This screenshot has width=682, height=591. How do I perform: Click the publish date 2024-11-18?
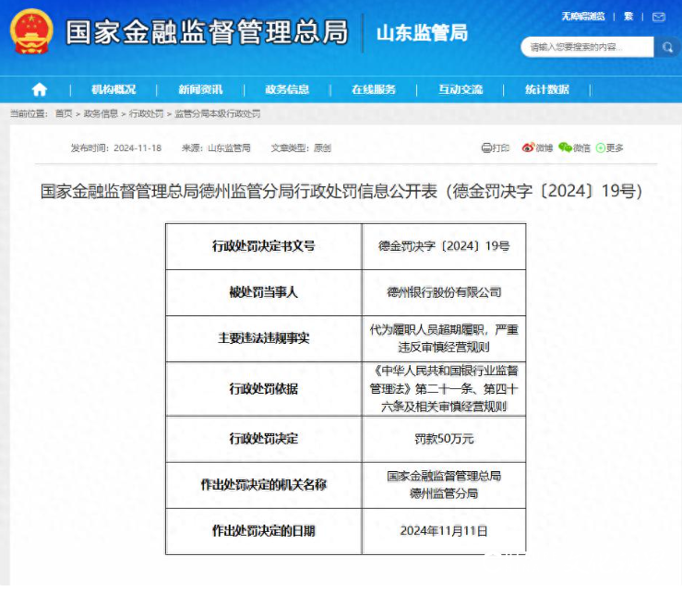138,148
